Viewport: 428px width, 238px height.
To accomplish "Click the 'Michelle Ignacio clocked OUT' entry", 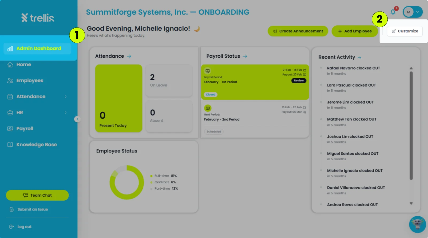I will point(355,171).
